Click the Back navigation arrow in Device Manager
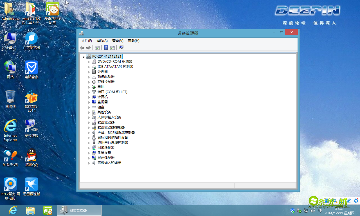 pos(82,48)
